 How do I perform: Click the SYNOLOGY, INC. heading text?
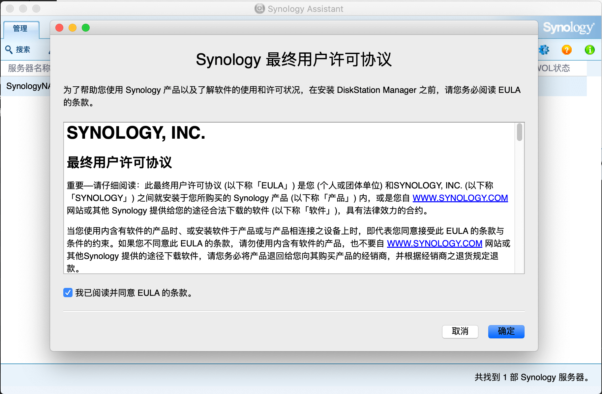(x=136, y=133)
